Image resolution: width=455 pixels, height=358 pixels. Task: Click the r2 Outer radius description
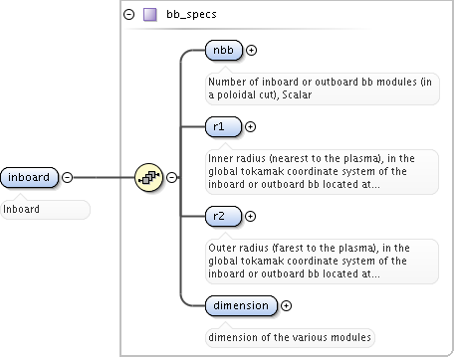tap(309, 261)
